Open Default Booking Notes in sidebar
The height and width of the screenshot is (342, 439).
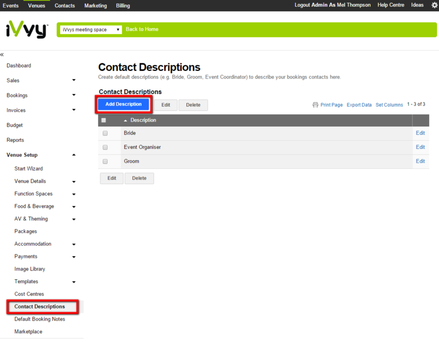point(40,319)
